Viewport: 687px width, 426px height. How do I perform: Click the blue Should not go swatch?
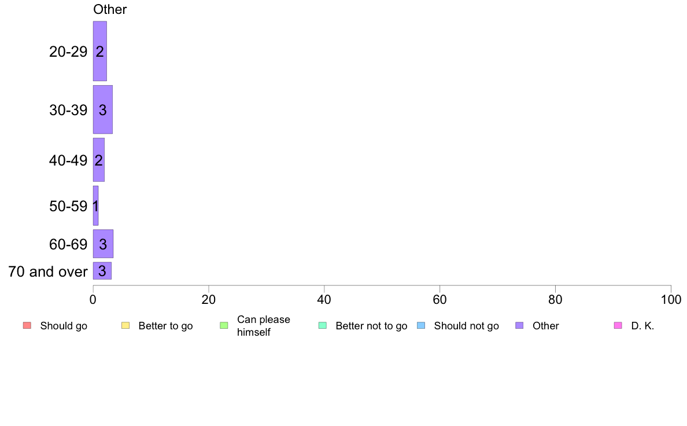pos(421,325)
